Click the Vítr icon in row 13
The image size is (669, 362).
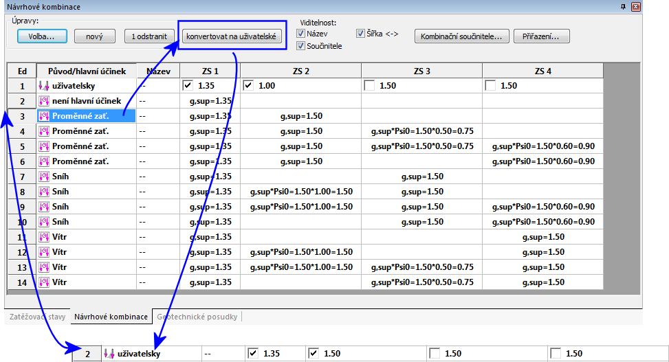44,267
